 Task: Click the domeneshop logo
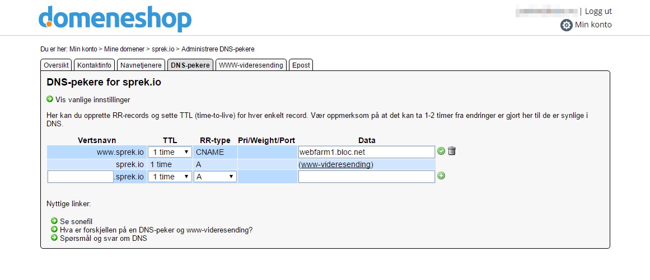point(115,19)
